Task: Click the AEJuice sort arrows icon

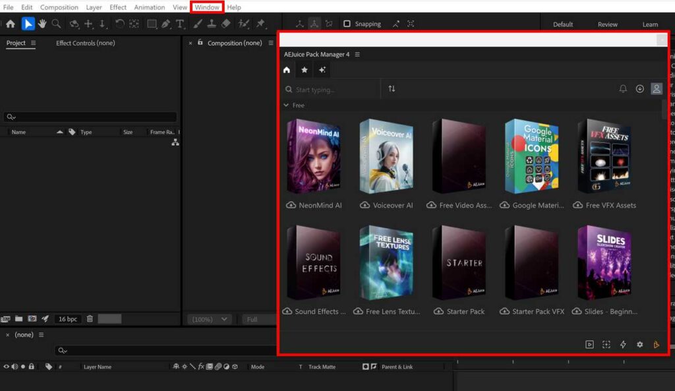Action: pyautogui.click(x=392, y=89)
